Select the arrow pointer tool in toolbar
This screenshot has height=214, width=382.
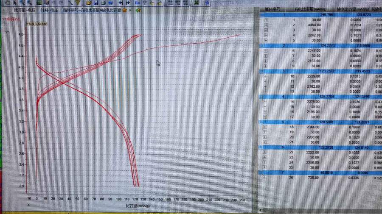15,2
